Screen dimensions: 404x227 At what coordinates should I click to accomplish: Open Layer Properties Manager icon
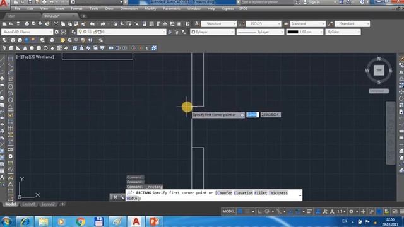pyautogui.click(x=74, y=32)
